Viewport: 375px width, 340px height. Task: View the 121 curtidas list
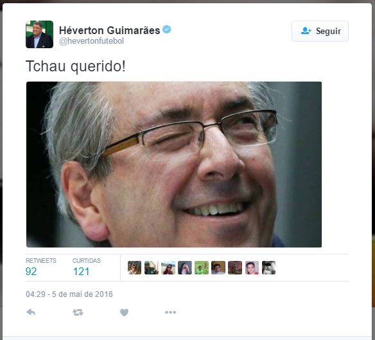pyautogui.click(x=87, y=267)
